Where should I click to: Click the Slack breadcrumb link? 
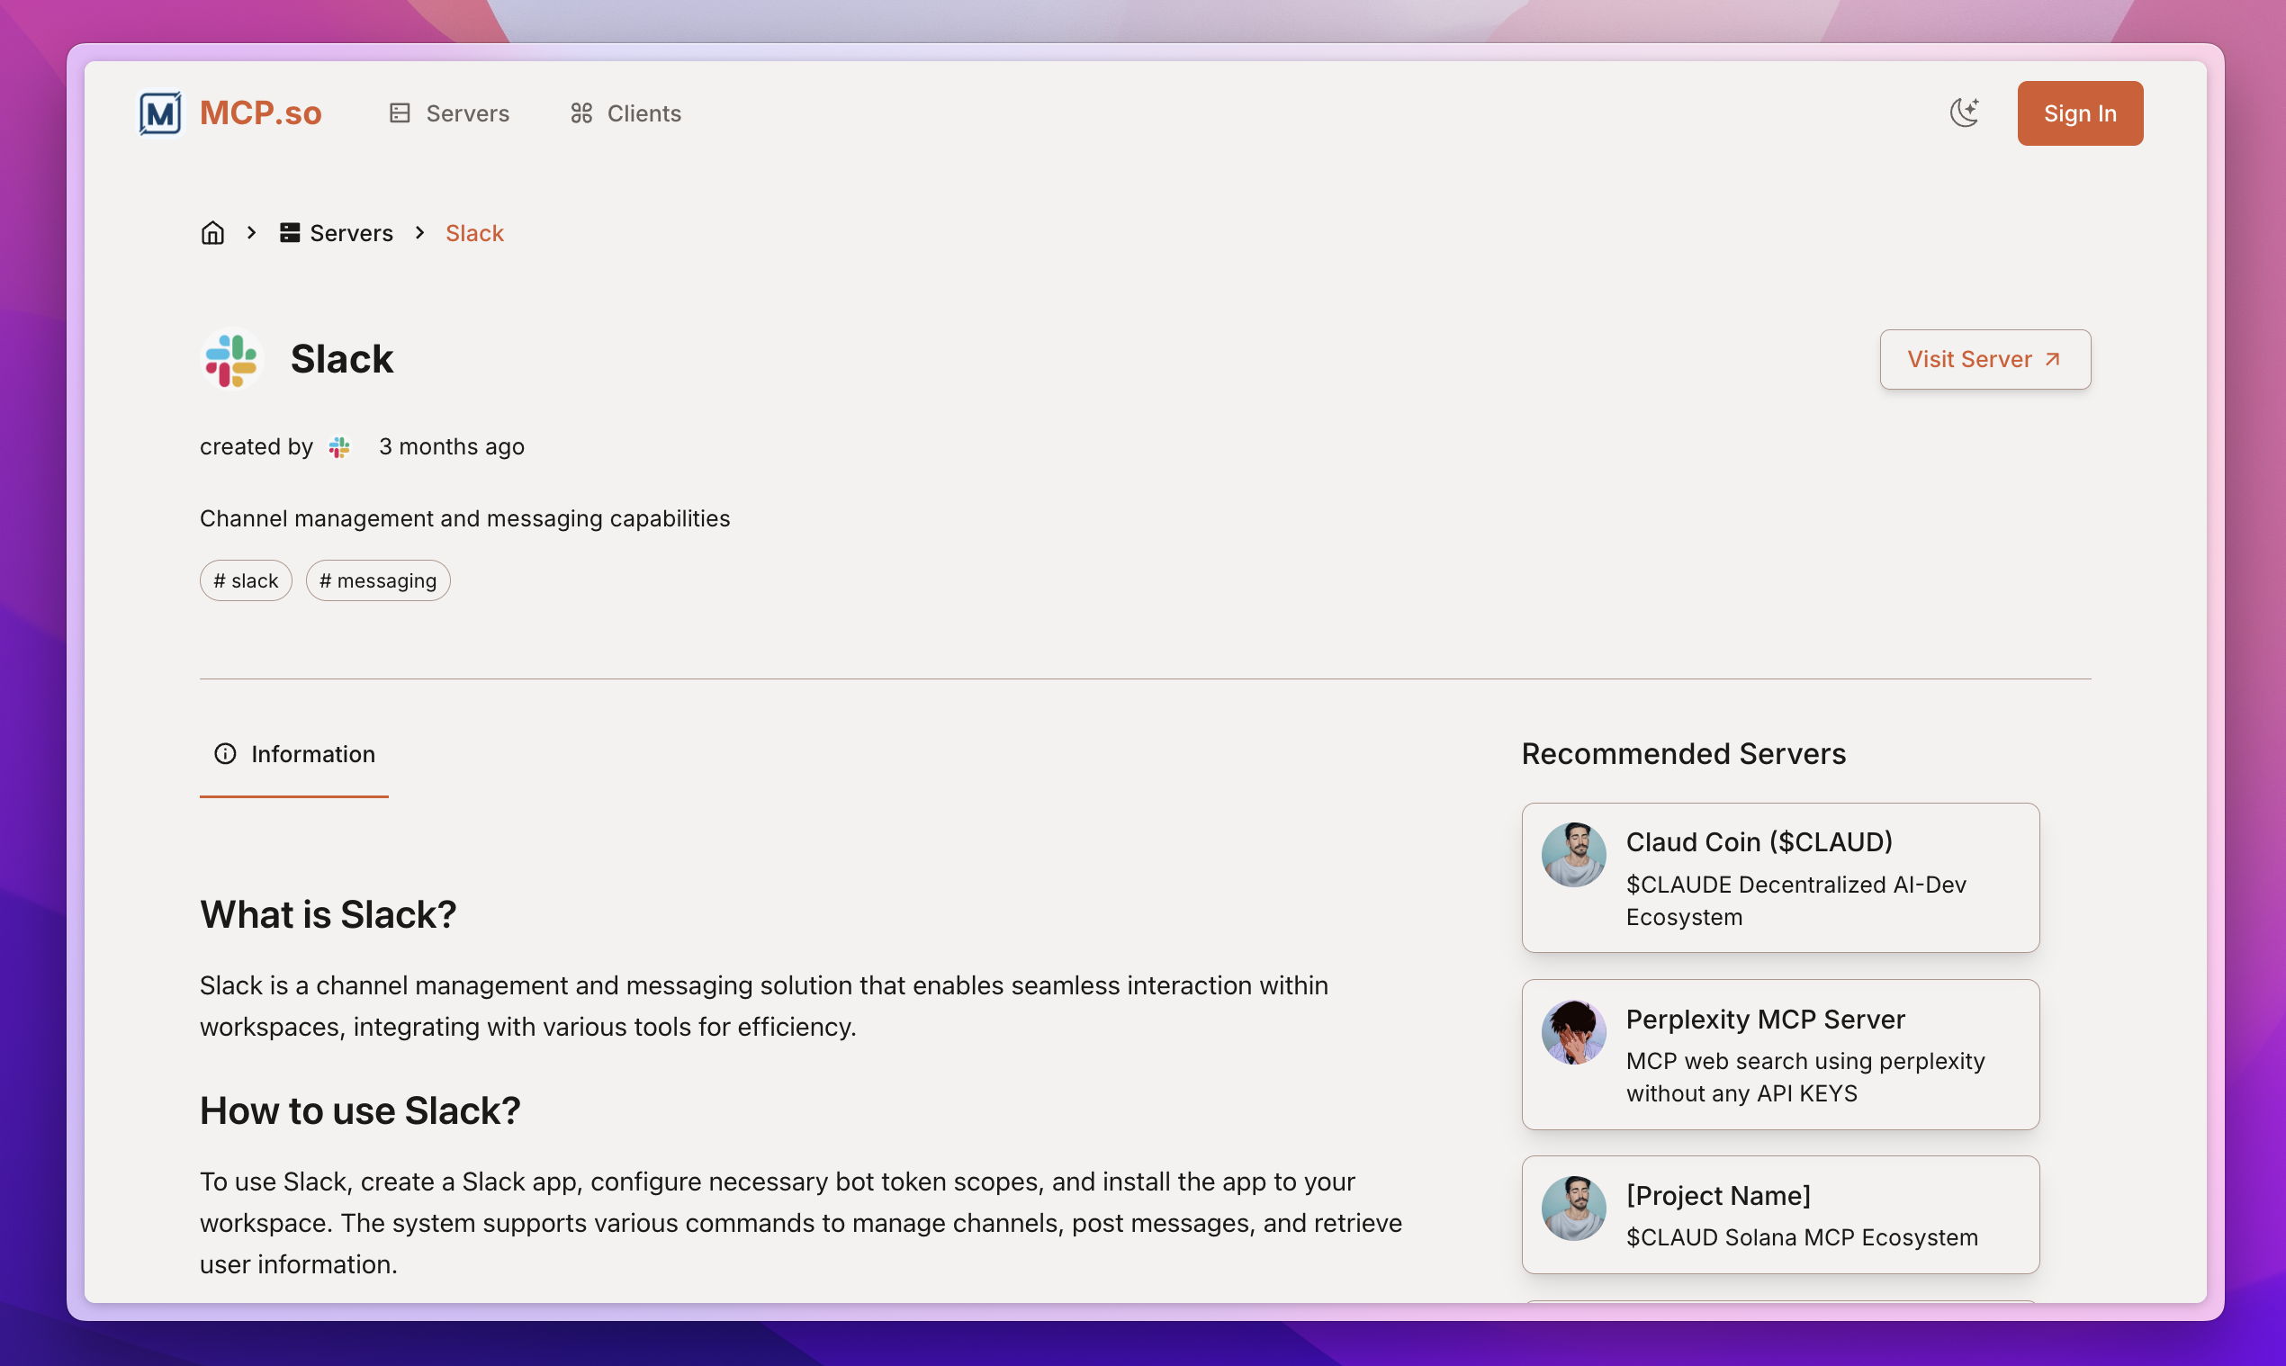coord(474,233)
